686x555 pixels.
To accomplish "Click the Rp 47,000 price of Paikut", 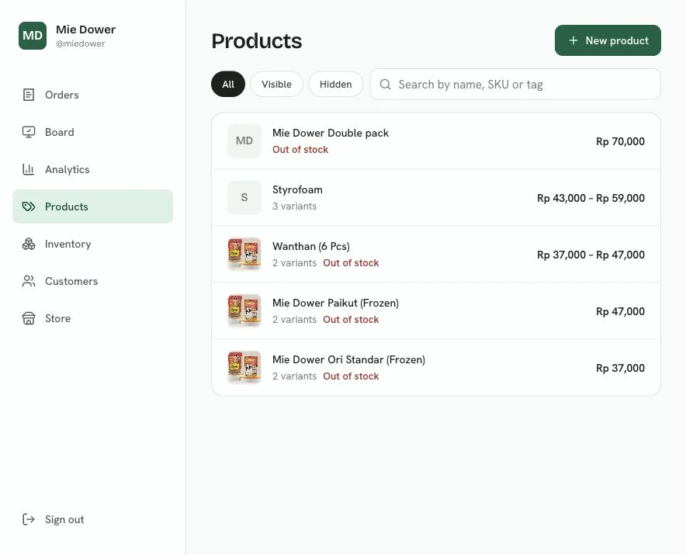I will (620, 311).
